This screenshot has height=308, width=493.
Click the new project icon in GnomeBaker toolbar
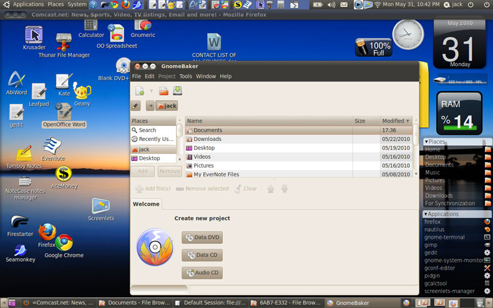(140, 91)
